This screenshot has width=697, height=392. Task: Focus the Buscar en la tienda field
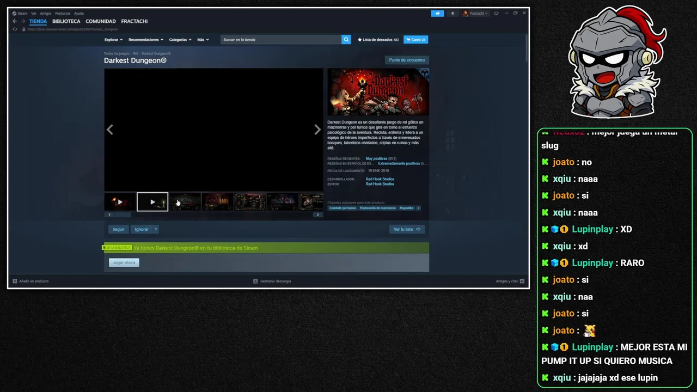coord(281,40)
